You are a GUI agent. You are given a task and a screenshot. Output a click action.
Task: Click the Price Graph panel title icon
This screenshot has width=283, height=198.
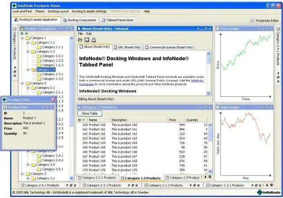tap(218, 29)
